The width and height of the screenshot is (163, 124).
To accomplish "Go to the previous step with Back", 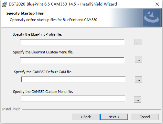I will pos(86,117).
